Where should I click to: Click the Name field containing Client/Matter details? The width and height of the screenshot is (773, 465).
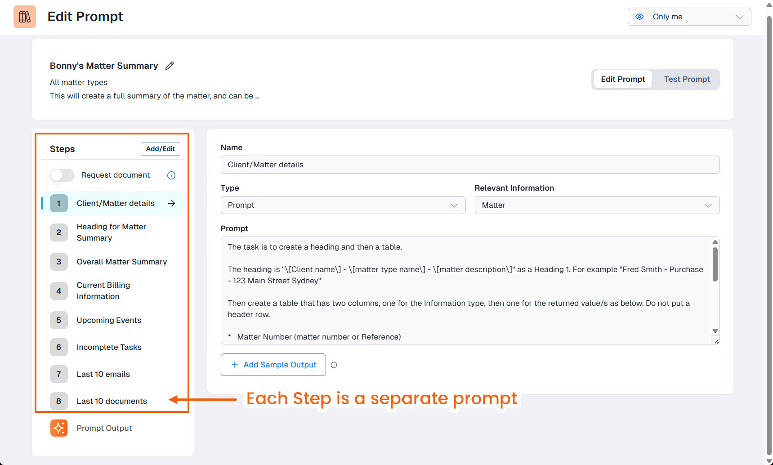pos(470,165)
